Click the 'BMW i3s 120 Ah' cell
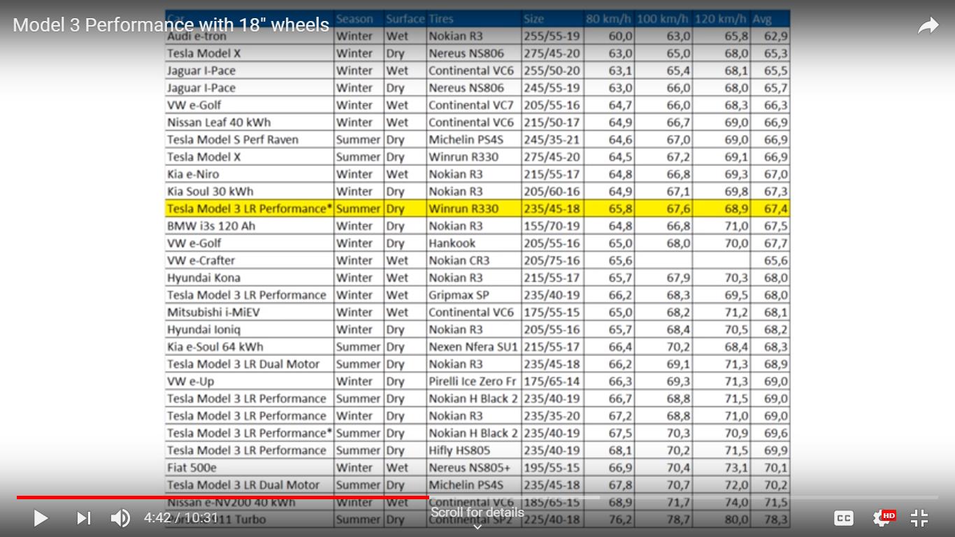955x537 pixels. click(250, 226)
